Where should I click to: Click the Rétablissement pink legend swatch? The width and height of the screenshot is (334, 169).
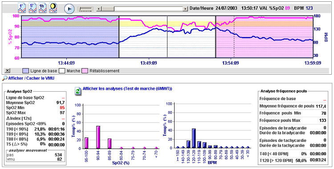coord(85,71)
